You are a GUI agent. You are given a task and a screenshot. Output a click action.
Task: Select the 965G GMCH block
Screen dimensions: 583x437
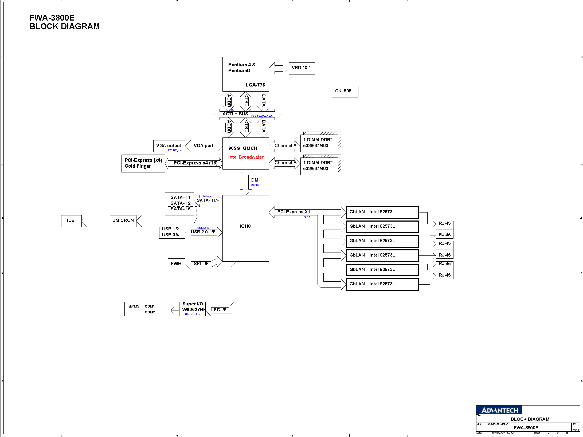(245, 153)
